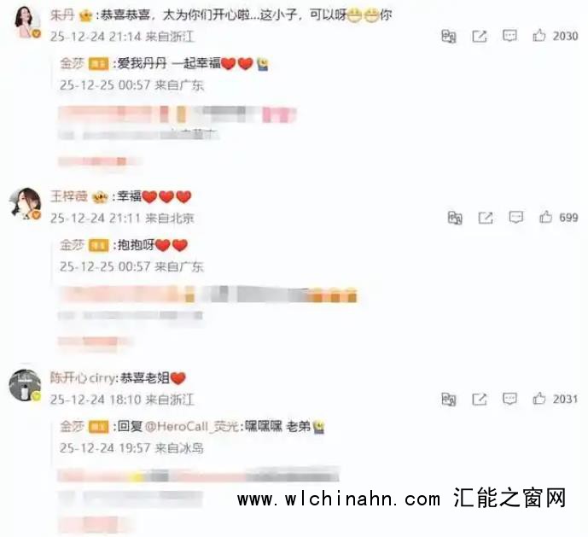The image size is (588, 537).
Task: Click reply icon on 王梓薇's comment
Action: [516, 218]
